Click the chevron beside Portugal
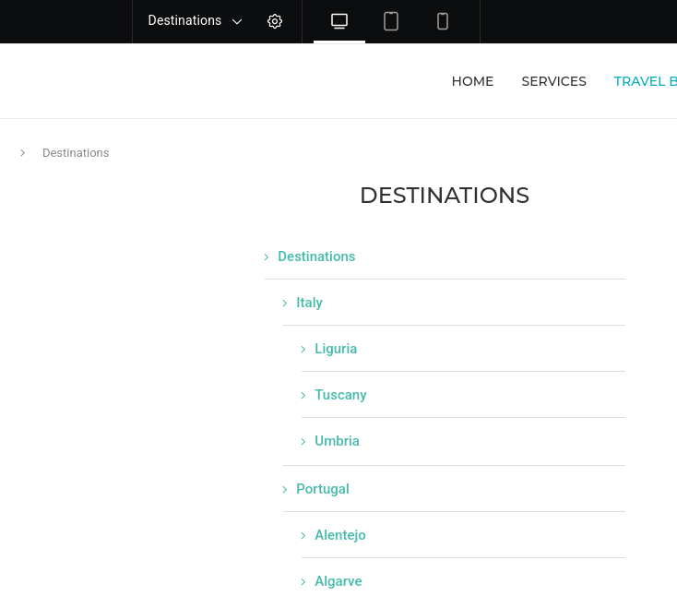 coord(285,490)
